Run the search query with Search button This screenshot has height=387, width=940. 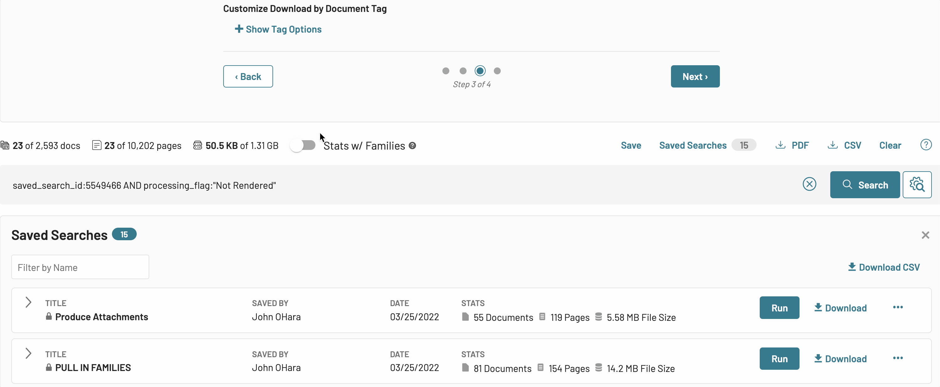[x=865, y=185]
